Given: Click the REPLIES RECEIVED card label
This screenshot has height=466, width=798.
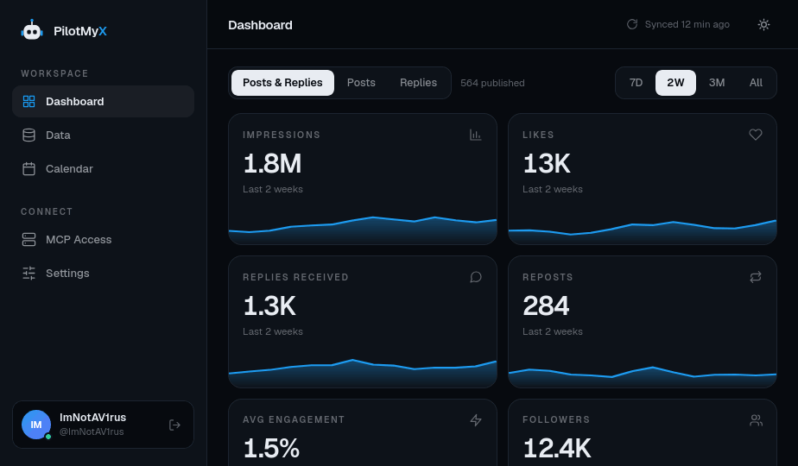Looking at the screenshot, I should pyautogui.click(x=295, y=277).
